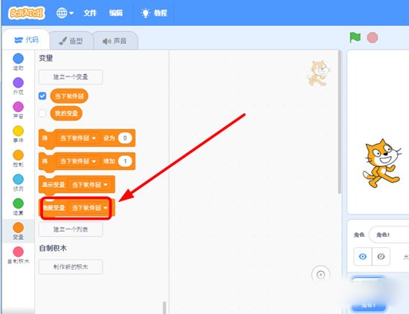Image resolution: width=409 pixels, height=314 pixels.
Task: Click the hide sprite crossed-eye button
Action: pyautogui.click(x=381, y=257)
